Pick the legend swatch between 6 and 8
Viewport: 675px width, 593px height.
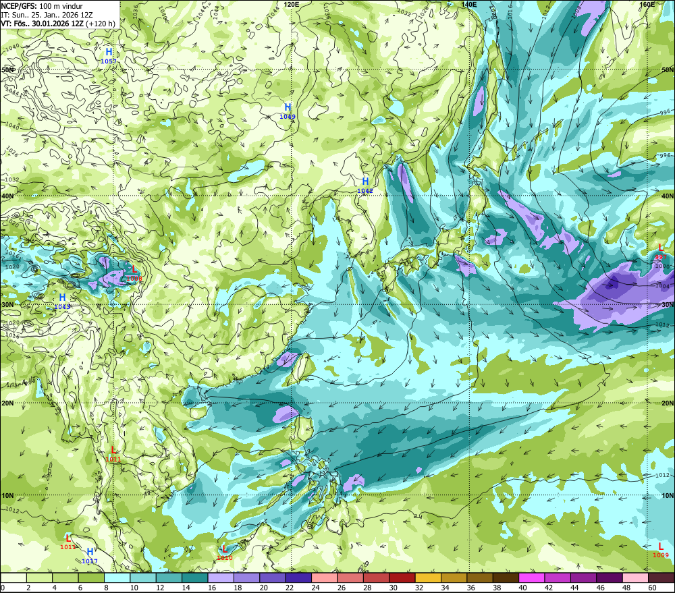[91, 577]
